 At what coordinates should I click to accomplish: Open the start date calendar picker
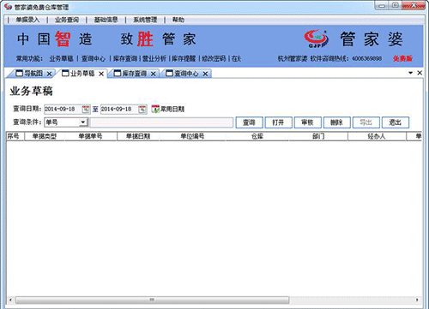[x=86, y=110]
